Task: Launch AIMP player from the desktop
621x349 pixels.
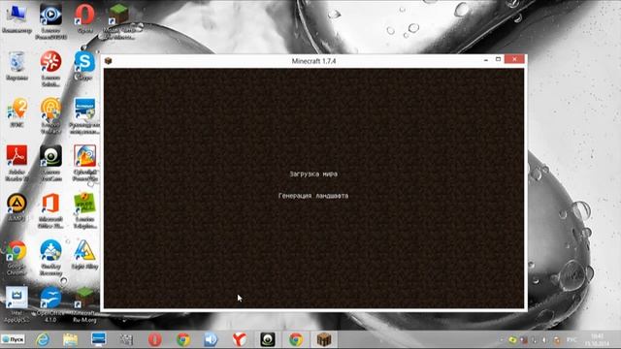Action: [x=16, y=206]
